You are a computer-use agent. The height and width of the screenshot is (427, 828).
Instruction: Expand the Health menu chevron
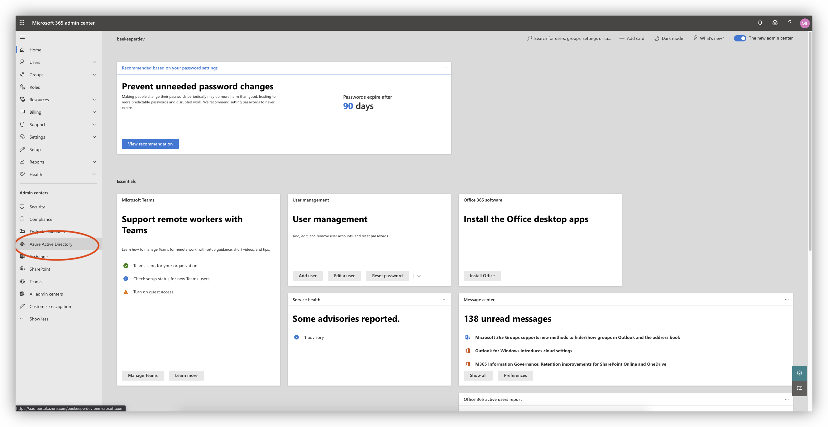pyautogui.click(x=94, y=174)
